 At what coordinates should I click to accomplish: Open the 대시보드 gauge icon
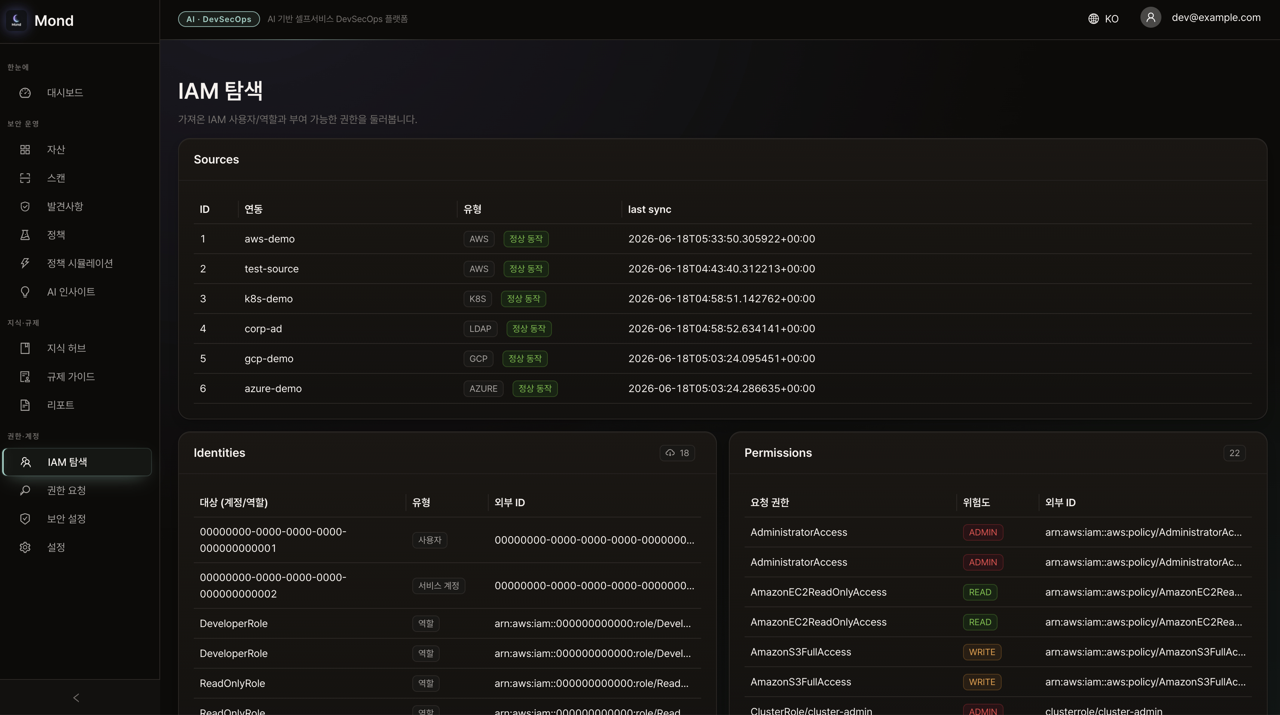pos(25,93)
